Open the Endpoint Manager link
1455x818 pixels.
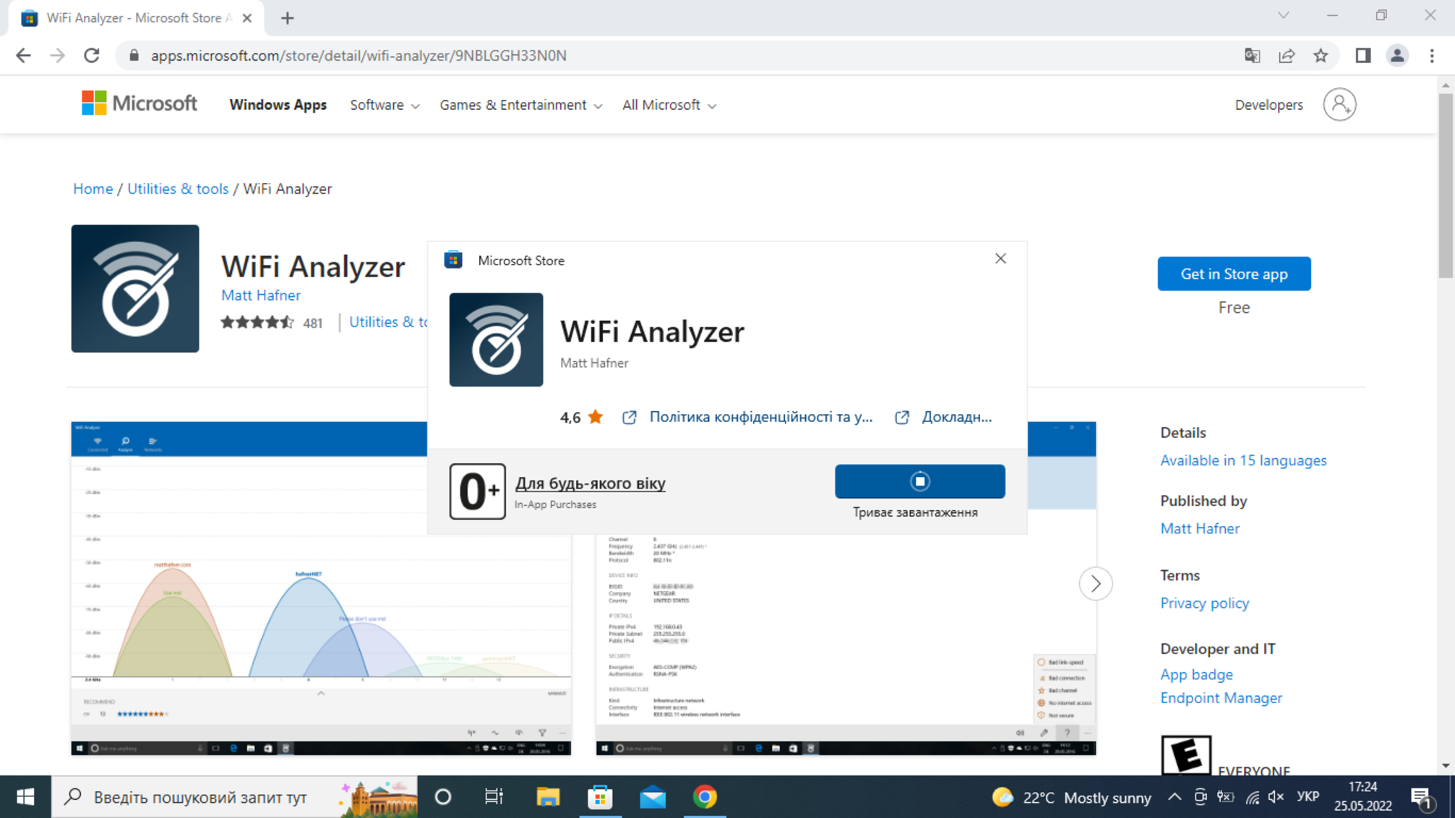tap(1221, 697)
